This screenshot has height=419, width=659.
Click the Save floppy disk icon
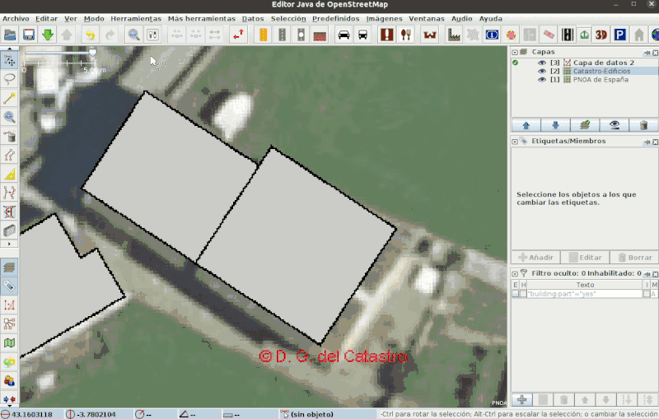pos(29,35)
